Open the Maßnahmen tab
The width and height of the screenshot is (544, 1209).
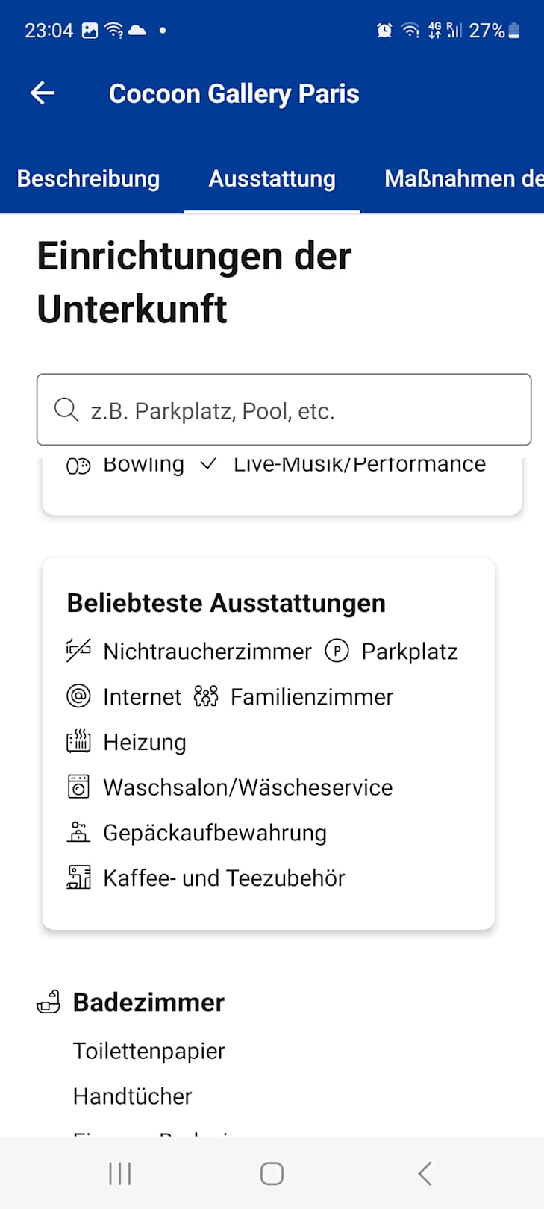click(x=463, y=179)
